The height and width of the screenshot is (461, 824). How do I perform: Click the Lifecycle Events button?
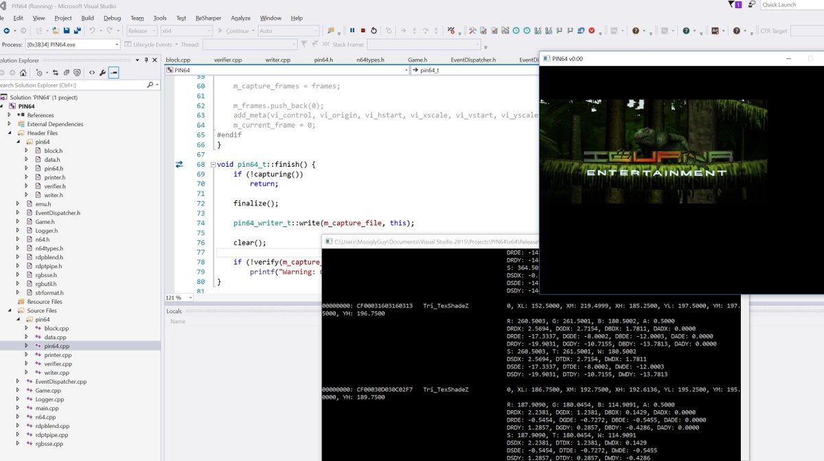tap(148, 45)
